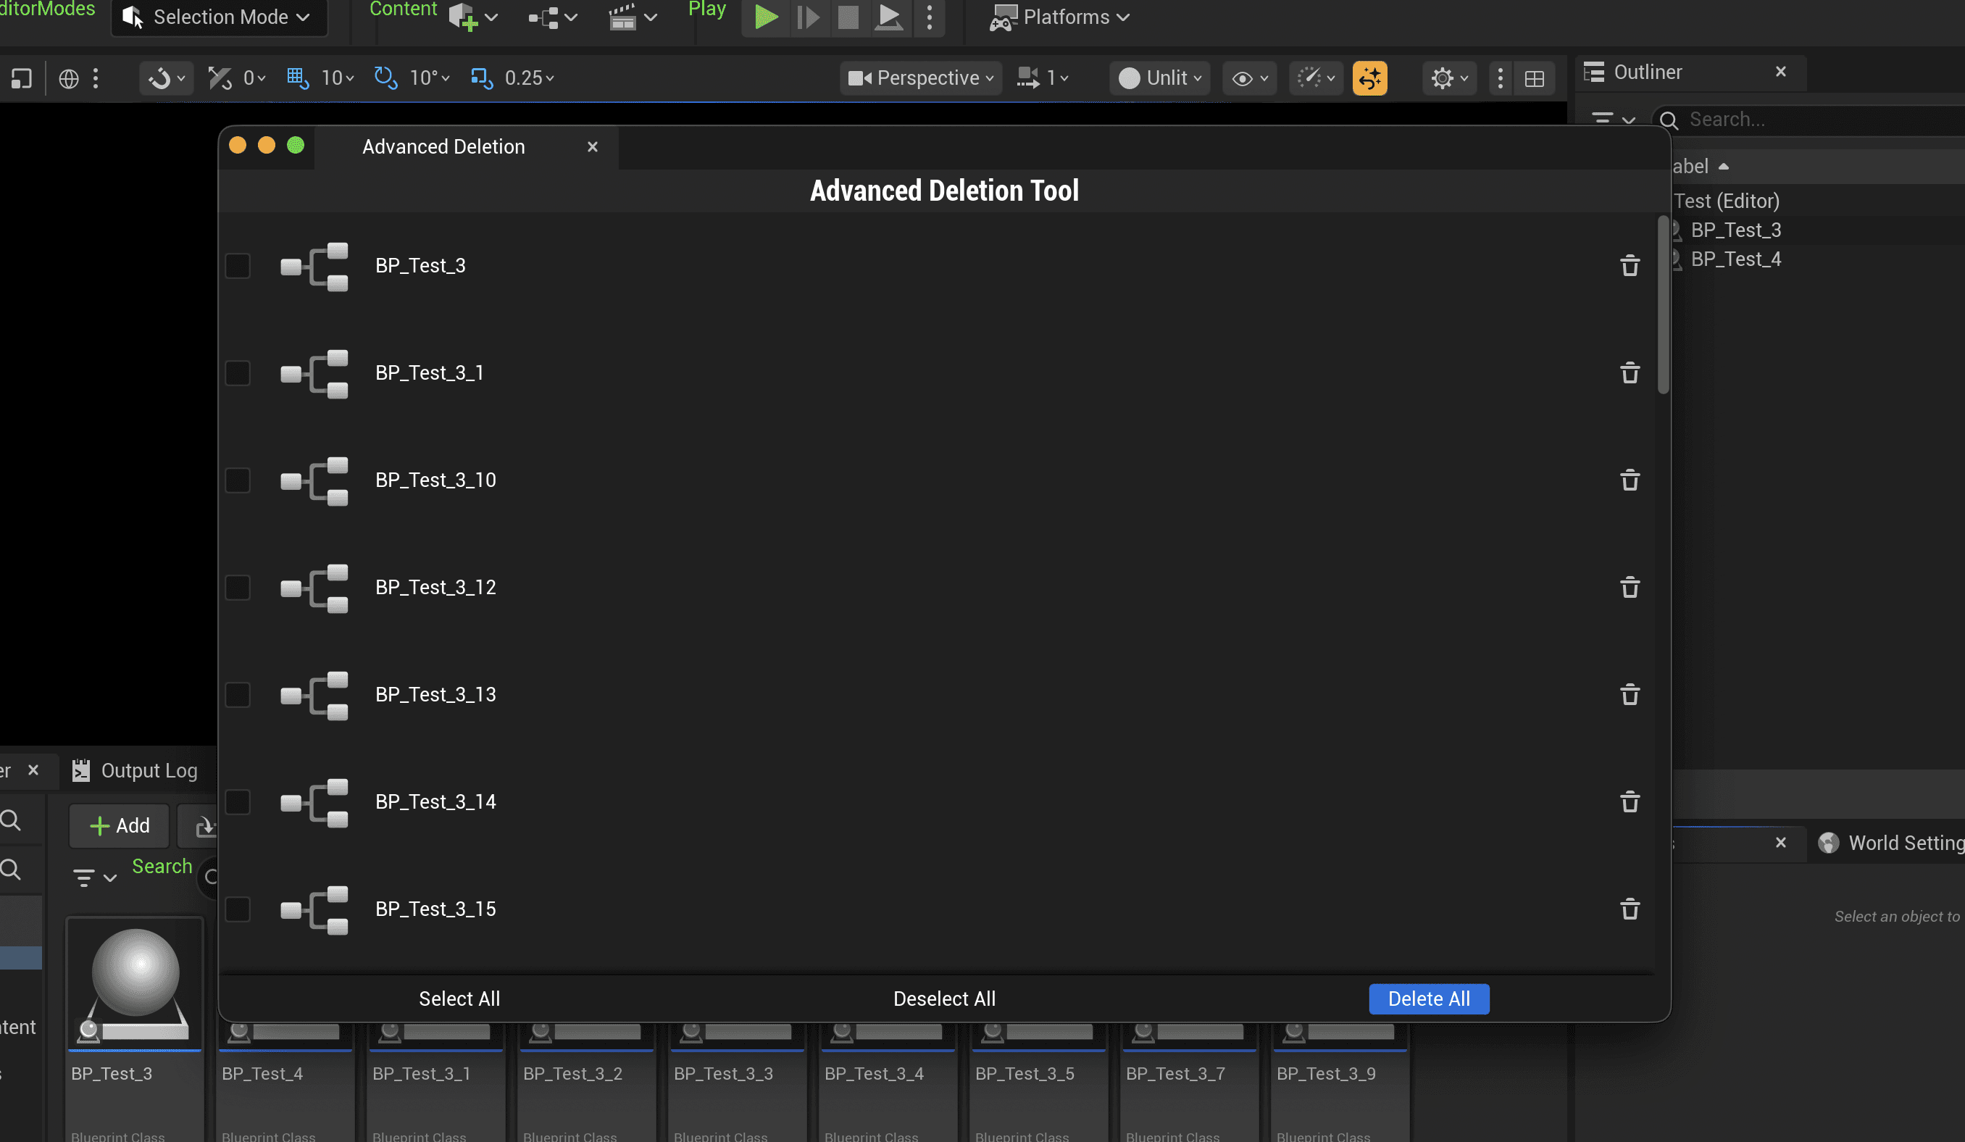This screenshot has width=1965, height=1142.
Task: Open the Perspective view dropdown
Action: (x=920, y=78)
